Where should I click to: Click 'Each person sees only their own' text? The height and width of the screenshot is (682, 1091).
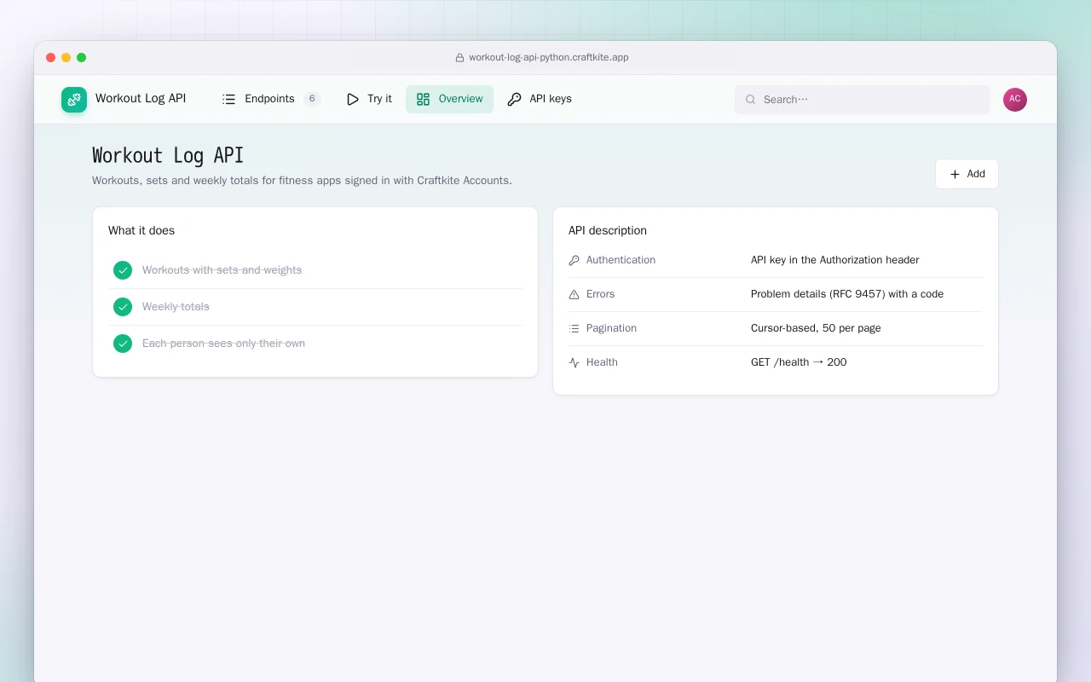223,344
